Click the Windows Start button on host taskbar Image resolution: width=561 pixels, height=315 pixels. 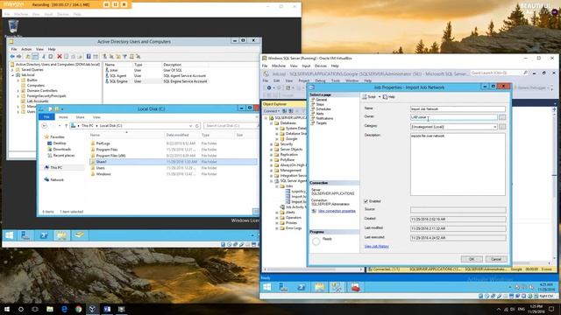click(7, 309)
